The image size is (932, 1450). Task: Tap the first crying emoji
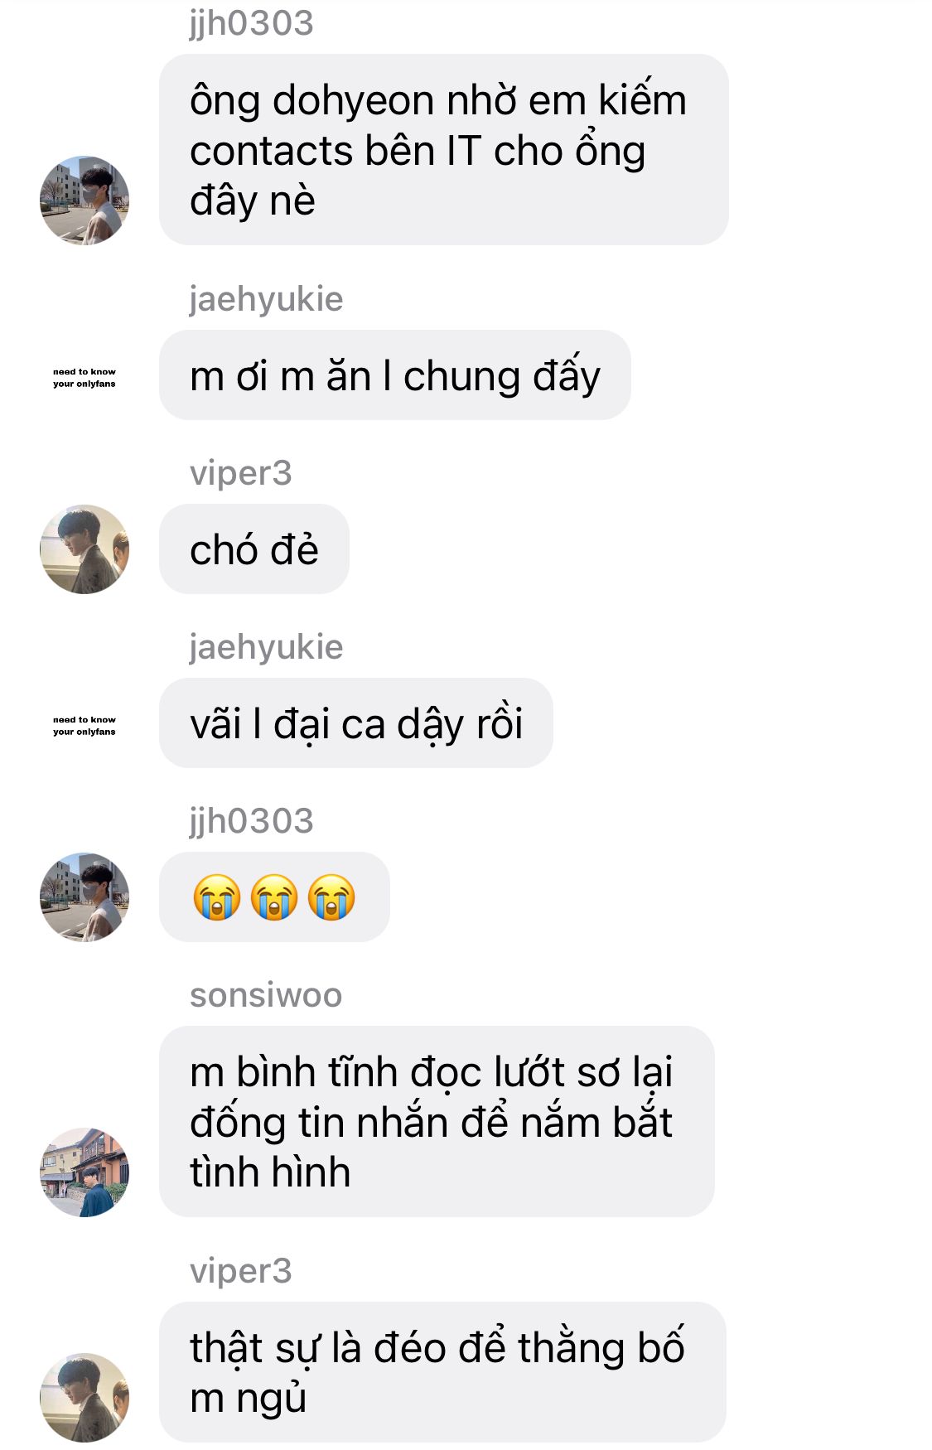click(x=217, y=897)
